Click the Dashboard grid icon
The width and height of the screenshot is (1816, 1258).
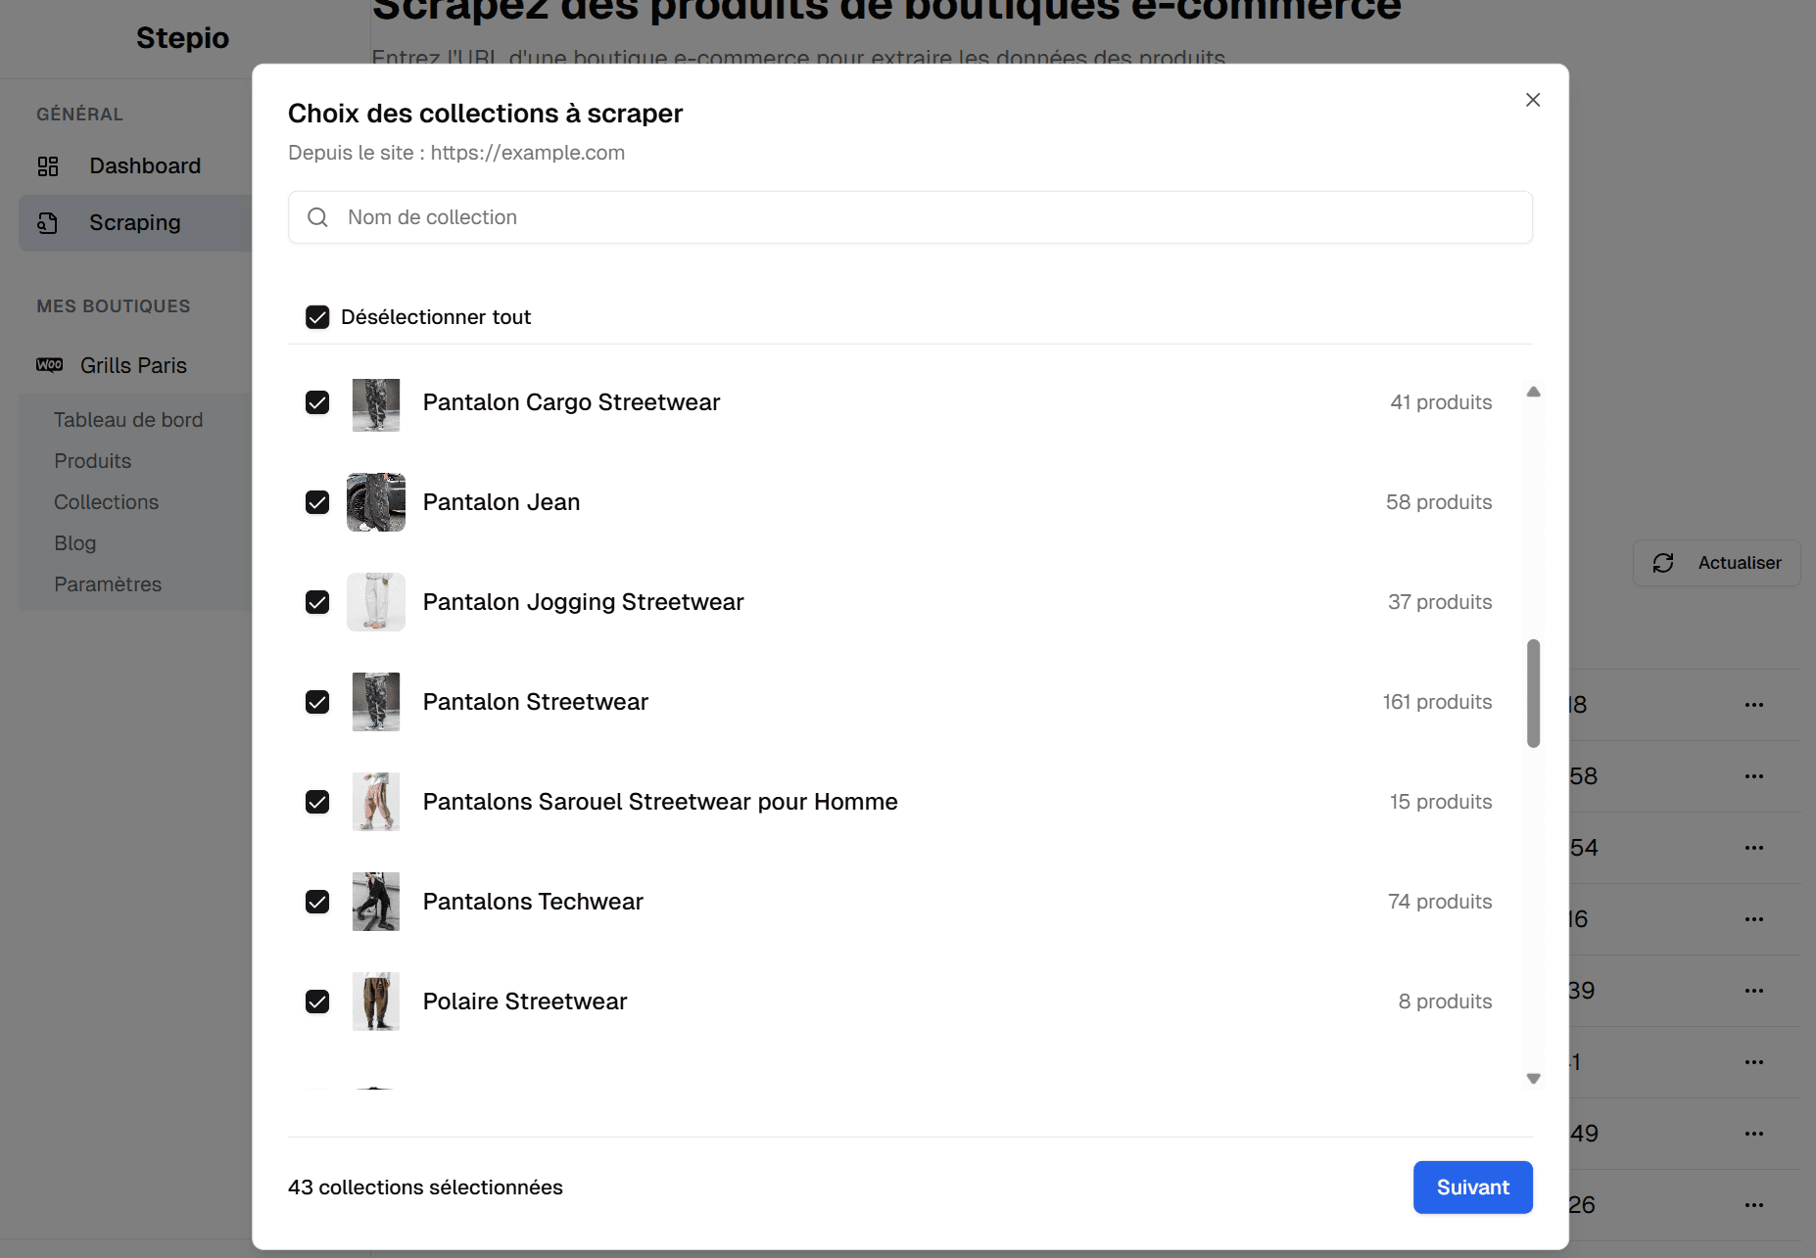click(48, 166)
